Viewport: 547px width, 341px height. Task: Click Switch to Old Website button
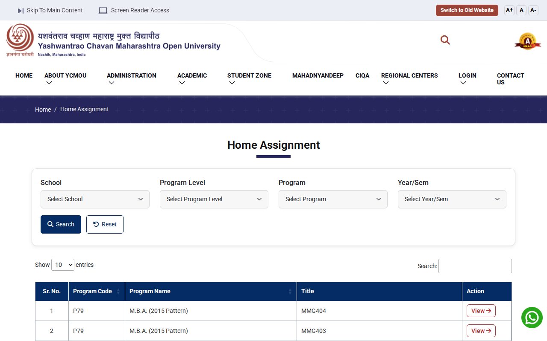pyautogui.click(x=467, y=10)
